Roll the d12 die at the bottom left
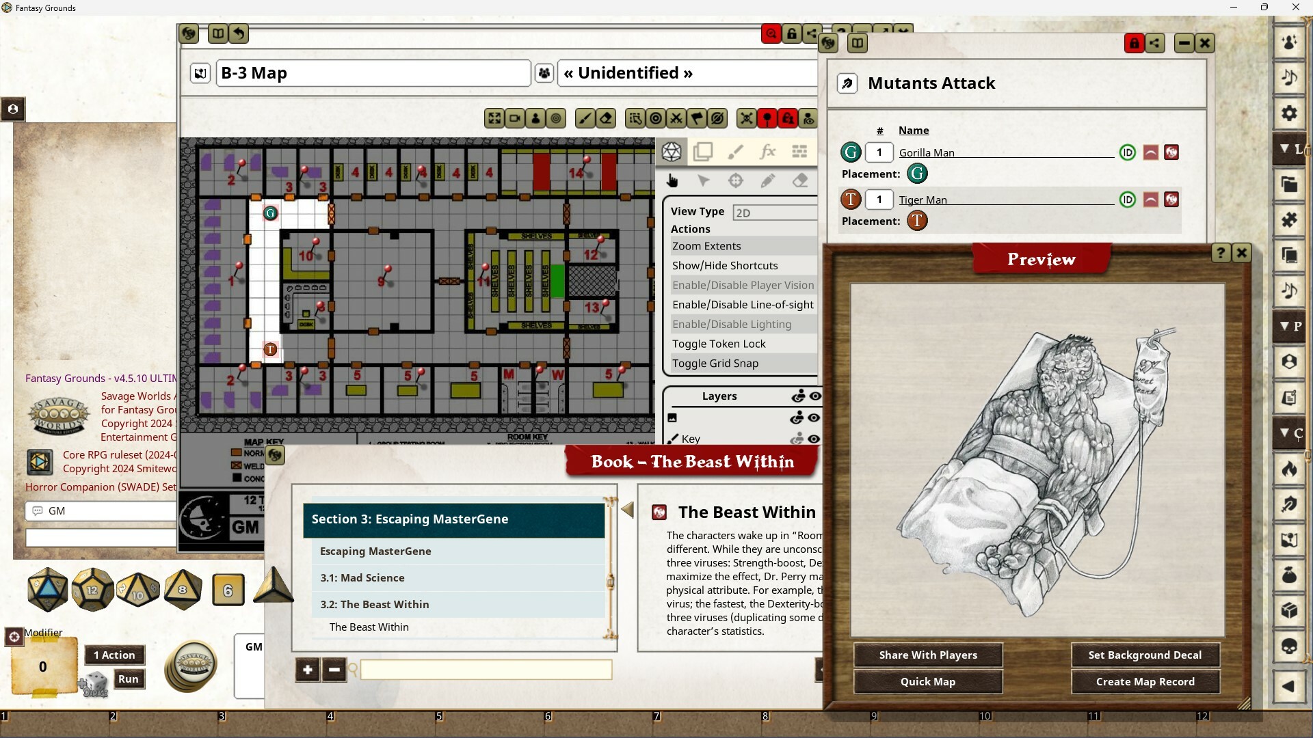Viewport: 1313px width, 738px height. 92,589
